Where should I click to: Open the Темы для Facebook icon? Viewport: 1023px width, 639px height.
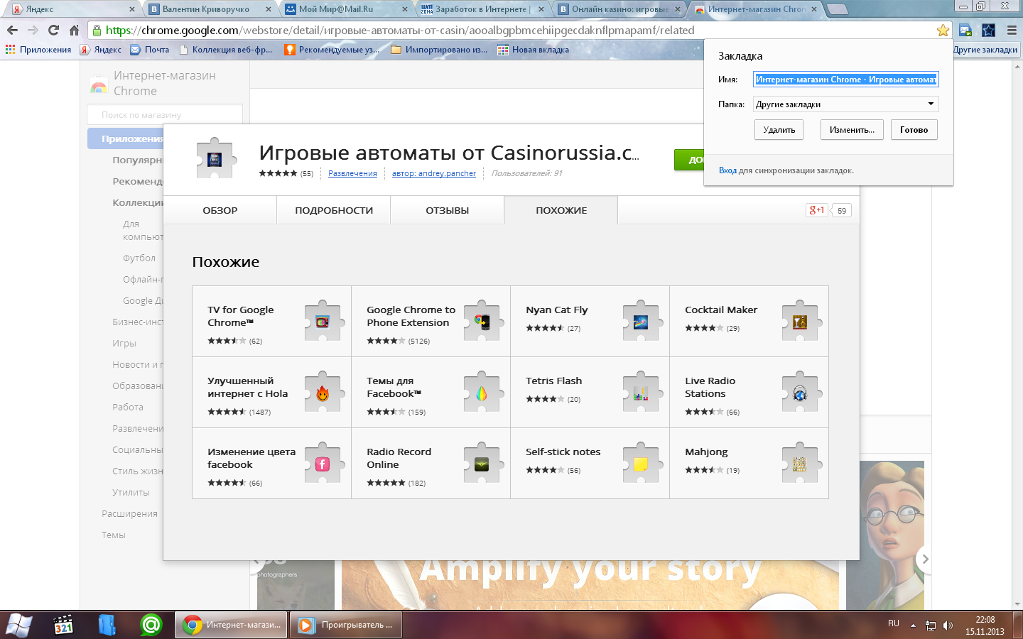[482, 392]
